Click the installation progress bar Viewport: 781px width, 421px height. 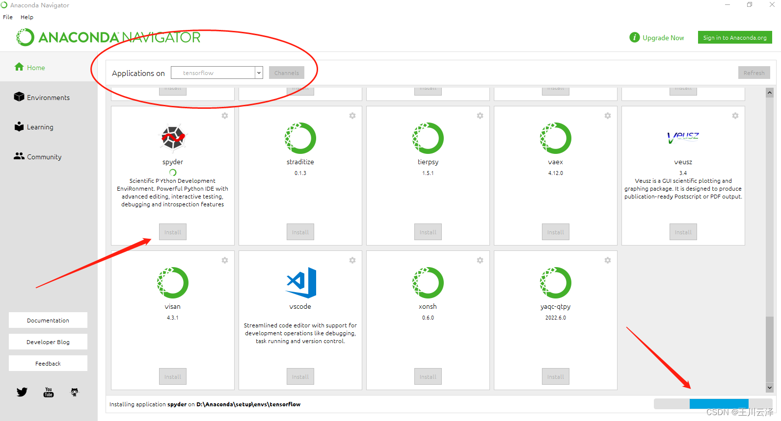pyautogui.click(x=713, y=403)
